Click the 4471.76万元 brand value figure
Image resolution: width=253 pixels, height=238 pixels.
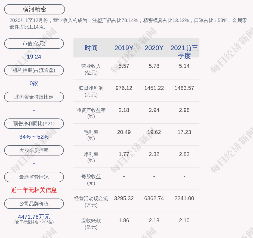(x=34, y=217)
